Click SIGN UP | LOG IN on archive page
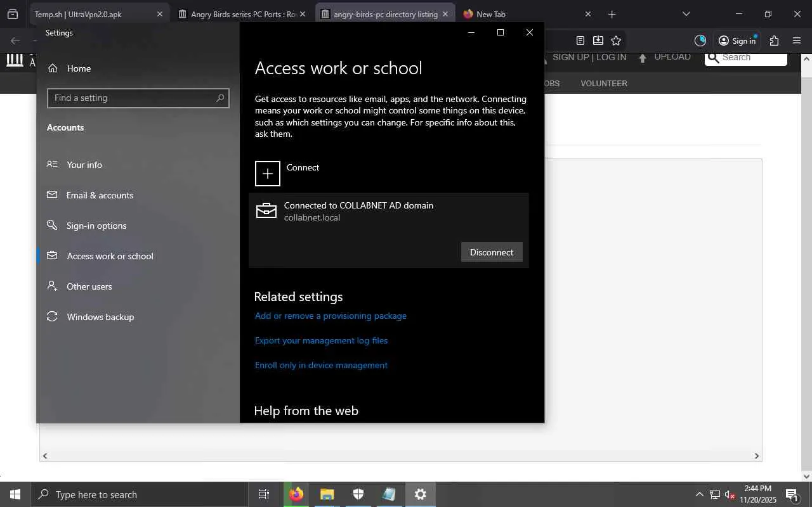This screenshot has width=812, height=507. (589, 57)
